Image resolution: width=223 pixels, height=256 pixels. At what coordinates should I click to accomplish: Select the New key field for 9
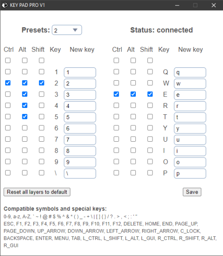tap(80, 162)
